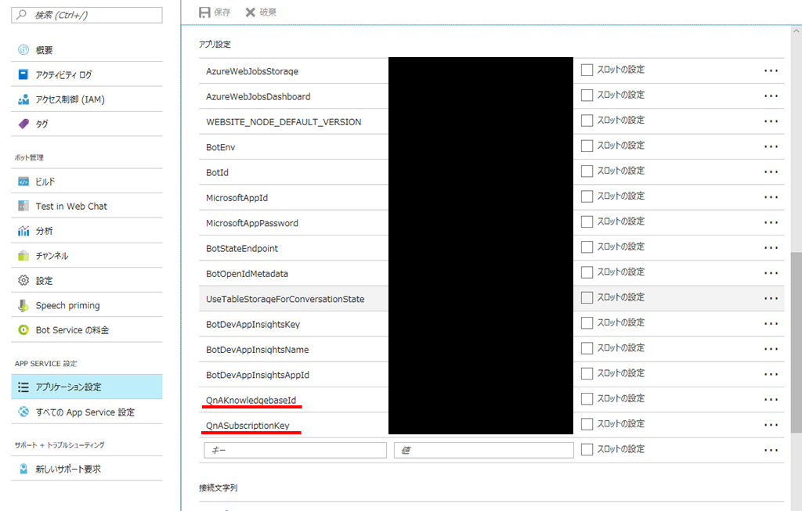This screenshot has width=802, height=511.
Task: Open the 新しいサポート要求 link
Action: point(68,469)
